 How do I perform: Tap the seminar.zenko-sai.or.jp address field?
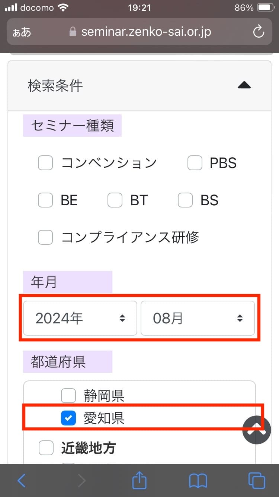146,32
